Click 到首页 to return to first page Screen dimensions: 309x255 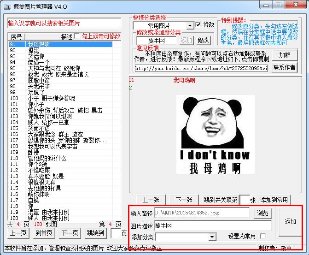[45, 233]
